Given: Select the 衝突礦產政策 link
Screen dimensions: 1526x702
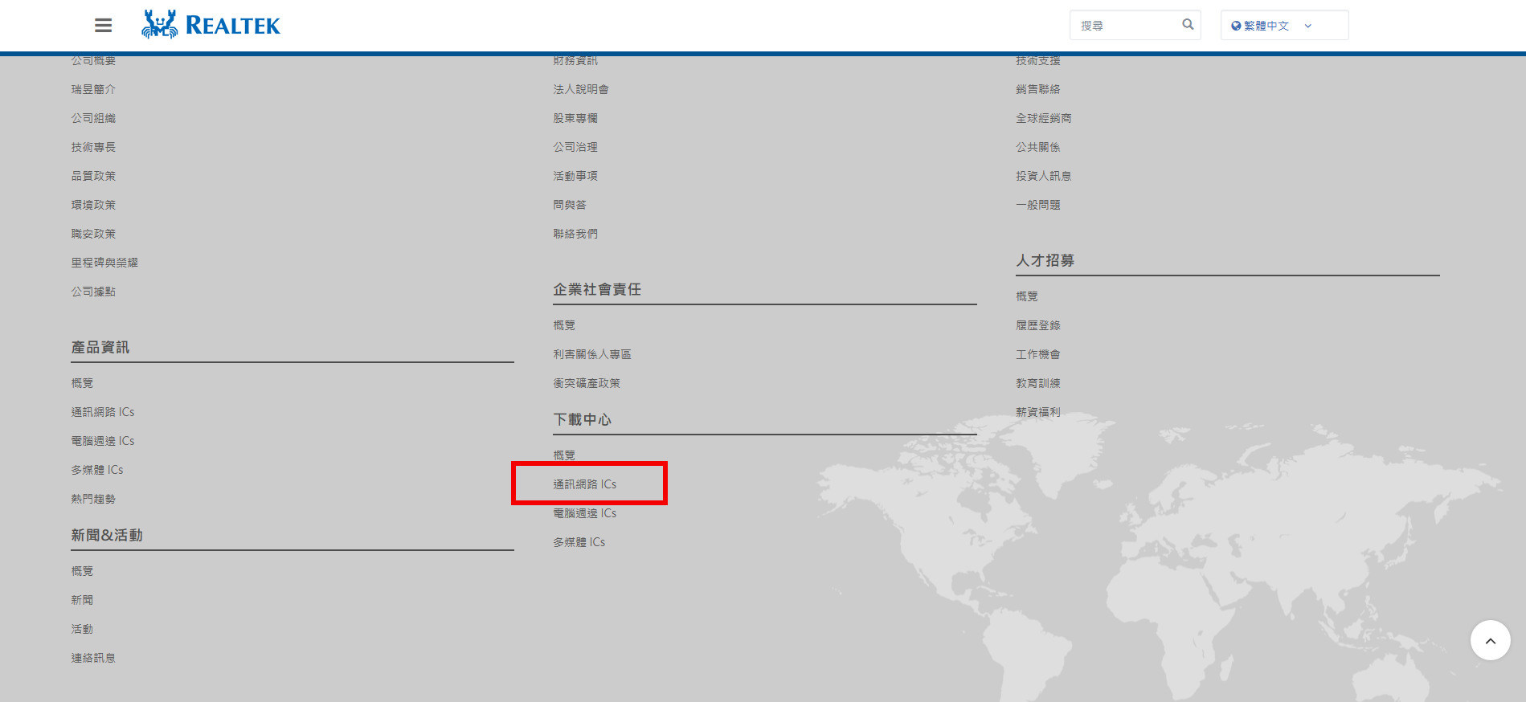Looking at the screenshot, I should [x=586, y=383].
